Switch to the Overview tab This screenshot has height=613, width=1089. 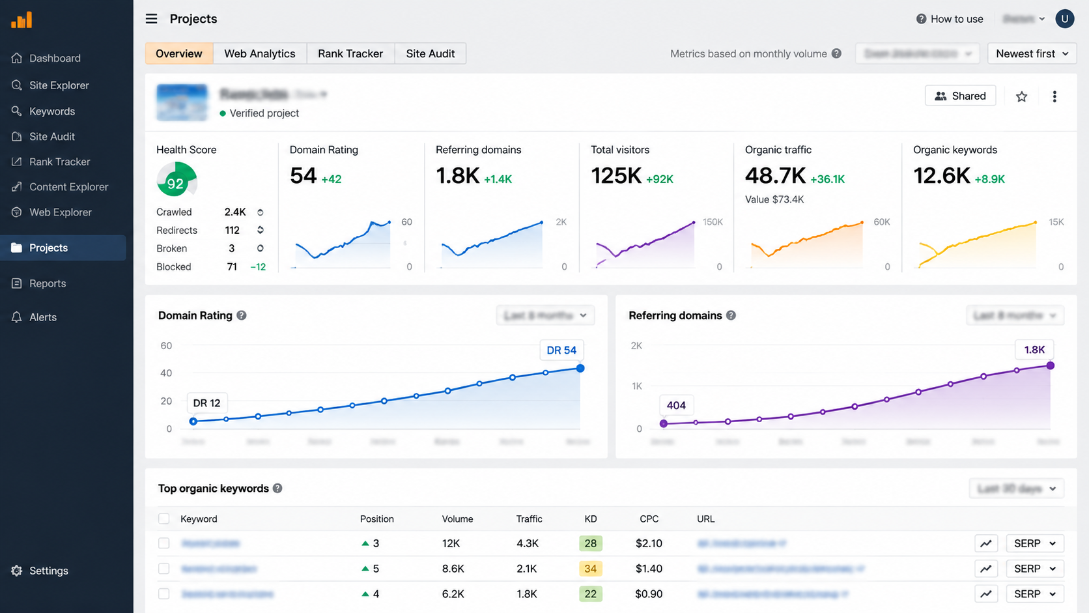click(179, 53)
